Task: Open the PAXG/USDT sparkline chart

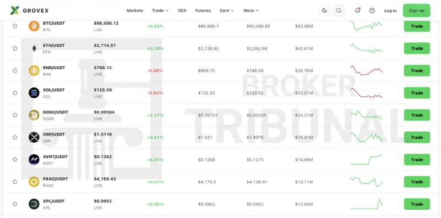Action: click(x=367, y=182)
